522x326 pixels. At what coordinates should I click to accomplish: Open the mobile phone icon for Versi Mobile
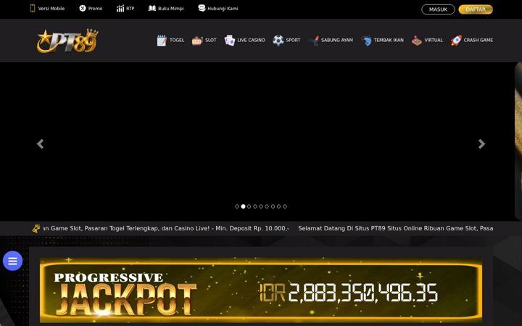[x=33, y=8]
